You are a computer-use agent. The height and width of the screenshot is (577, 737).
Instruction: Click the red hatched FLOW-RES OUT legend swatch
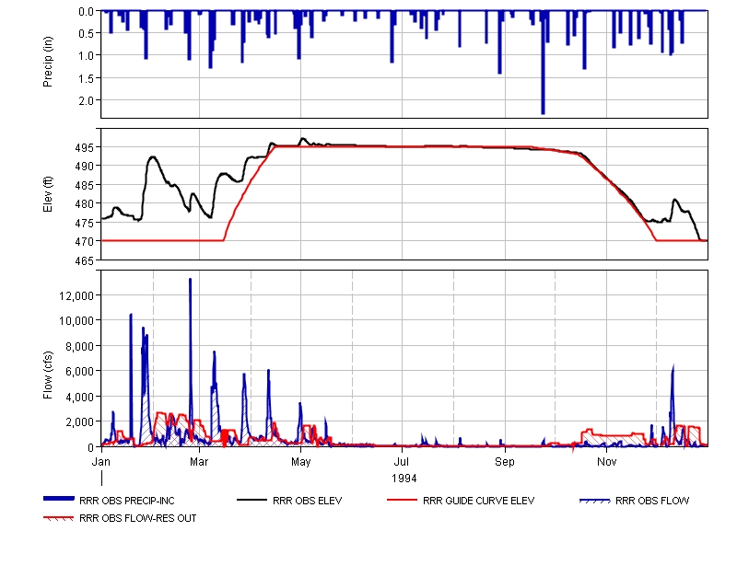tap(60, 518)
